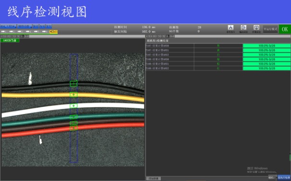Screen dimensions: 291x181
Task: Open the green CCD current view tab
Action: (x=10, y=40)
